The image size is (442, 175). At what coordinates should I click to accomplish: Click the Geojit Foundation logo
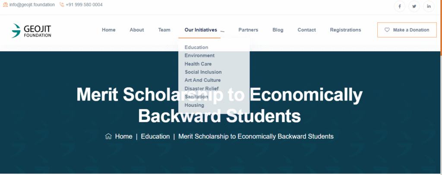32,30
